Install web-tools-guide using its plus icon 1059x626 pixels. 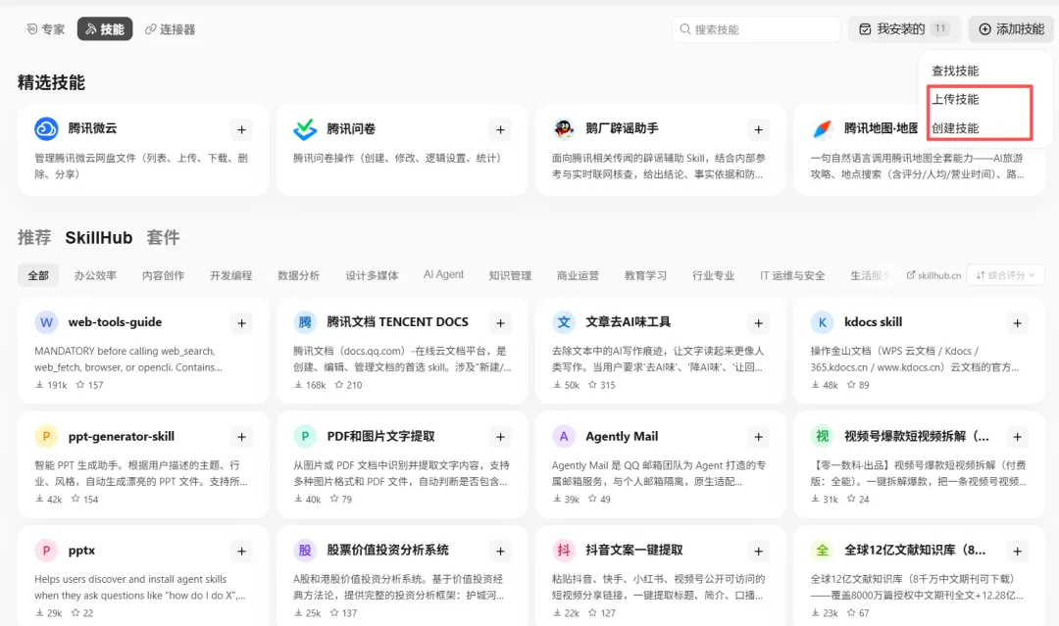pyautogui.click(x=241, y=323)
